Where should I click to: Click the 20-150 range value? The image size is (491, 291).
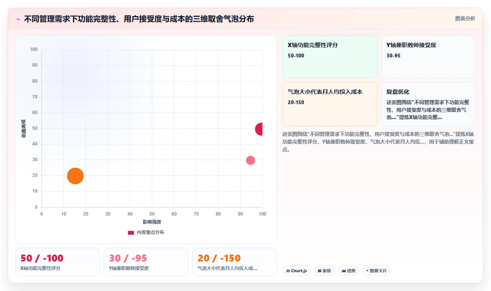296,102
